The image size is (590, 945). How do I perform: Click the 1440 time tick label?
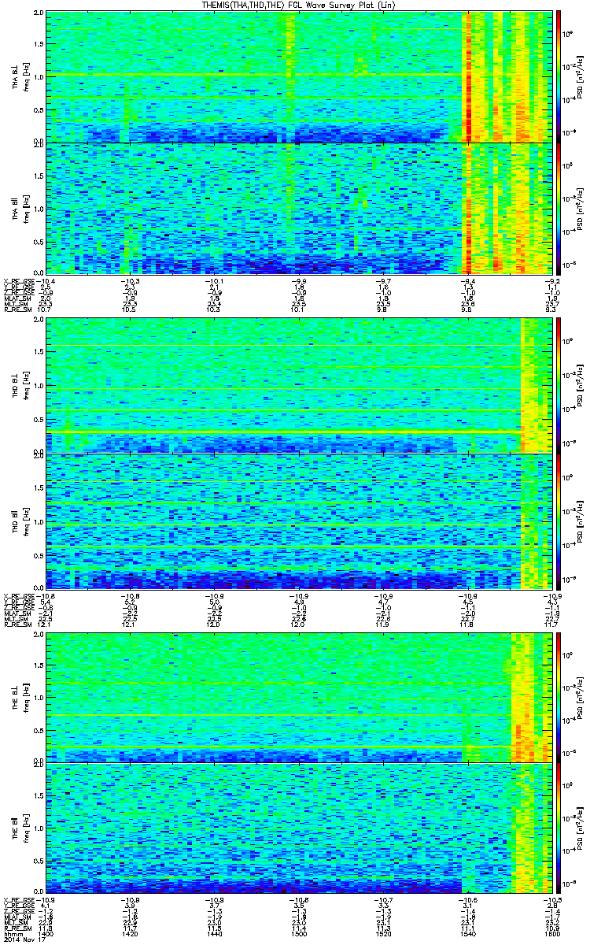pos(214,935)
